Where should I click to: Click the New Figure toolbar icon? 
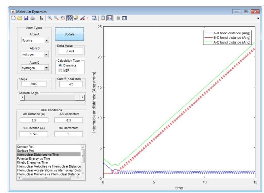(13, 18)
